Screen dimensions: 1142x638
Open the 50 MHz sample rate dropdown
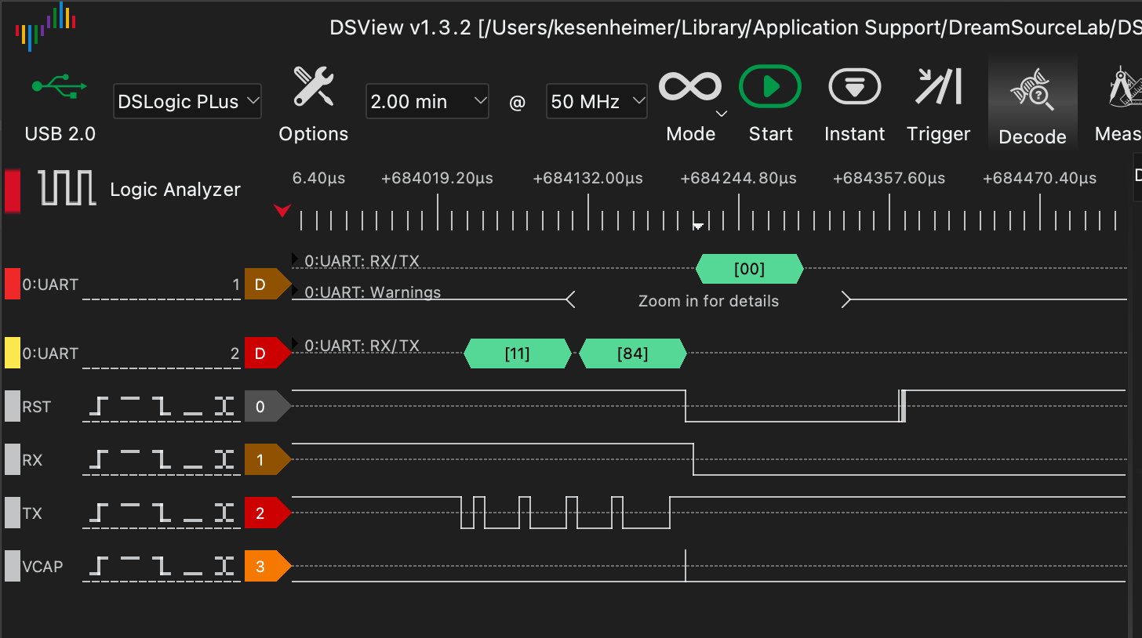(x=597, y=101)
